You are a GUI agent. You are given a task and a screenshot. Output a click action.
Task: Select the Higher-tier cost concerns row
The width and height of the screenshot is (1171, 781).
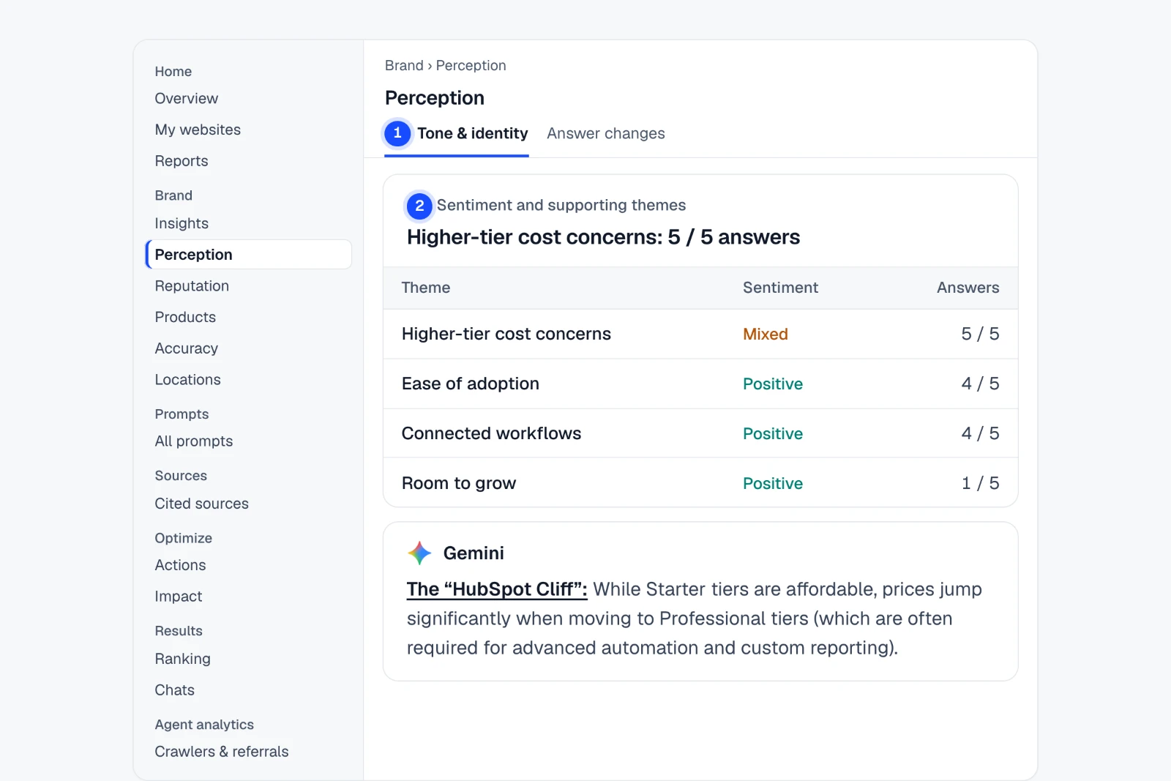pos(700,334)
